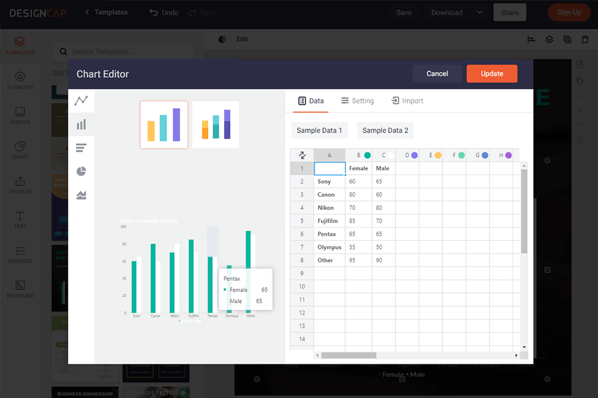Load Sample Data 1
Screen dimensions: 598x398
click(319, 130)
